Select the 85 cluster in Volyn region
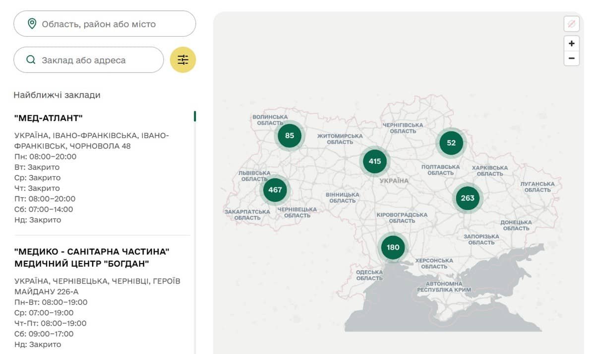The image size is (595, 354). [290, 136]
